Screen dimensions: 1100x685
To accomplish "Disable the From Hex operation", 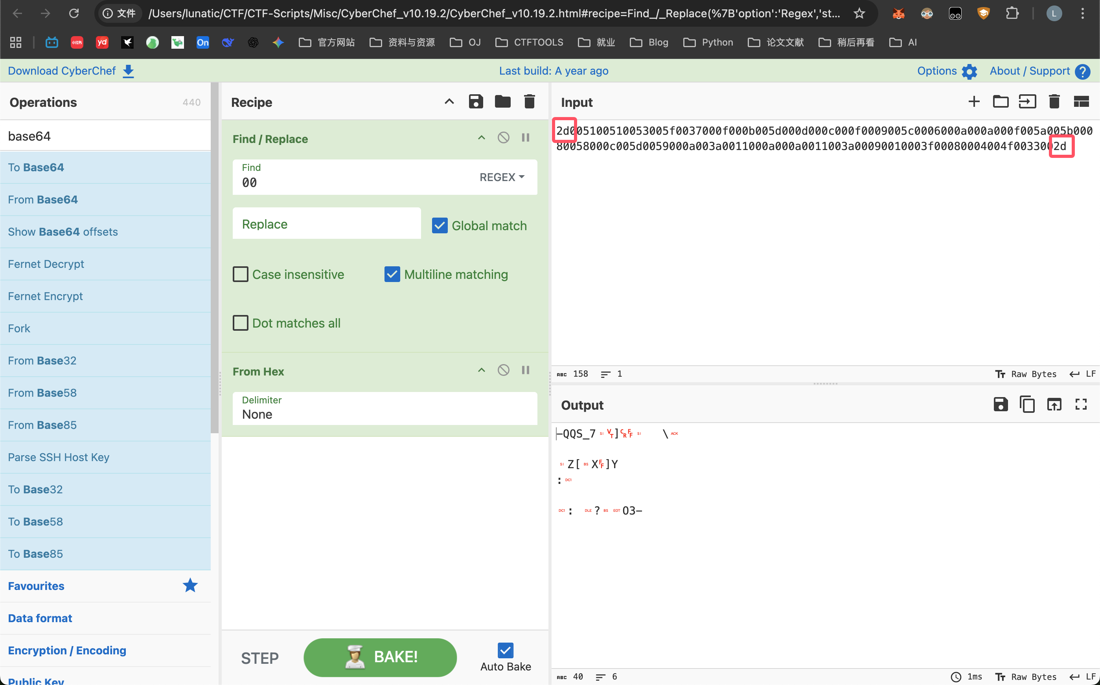I will 503,370.
